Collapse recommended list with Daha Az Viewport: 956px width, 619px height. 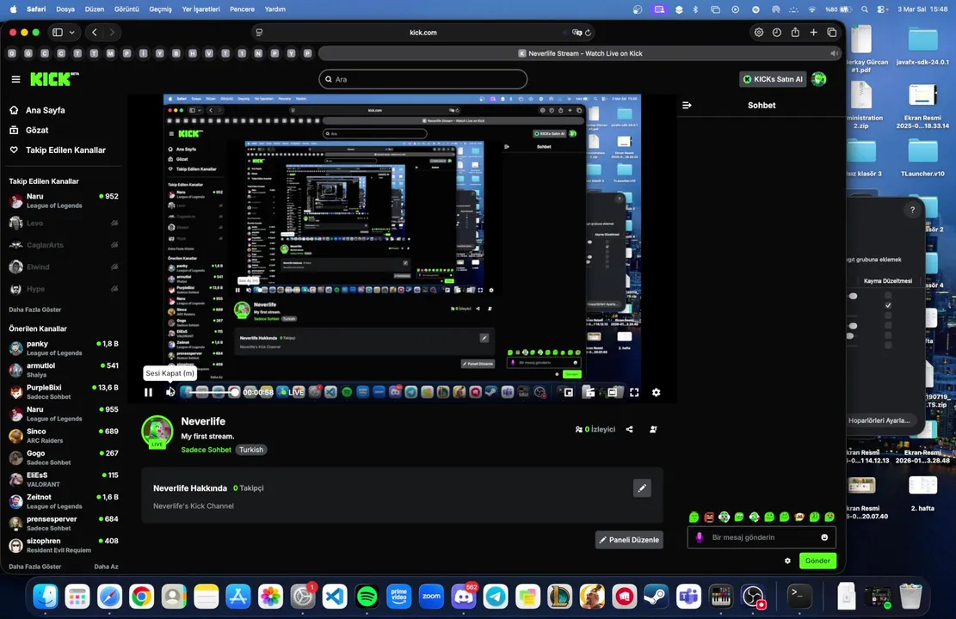pyautogui.click(x=106, y=567)
